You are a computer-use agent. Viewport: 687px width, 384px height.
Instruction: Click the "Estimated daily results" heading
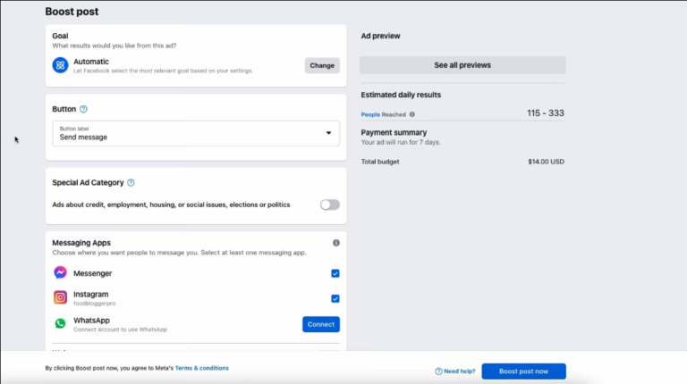pyautogui.click(x=401, y=95)
